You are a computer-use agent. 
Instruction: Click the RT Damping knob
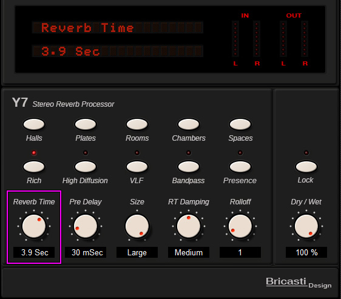click(189, 226)
